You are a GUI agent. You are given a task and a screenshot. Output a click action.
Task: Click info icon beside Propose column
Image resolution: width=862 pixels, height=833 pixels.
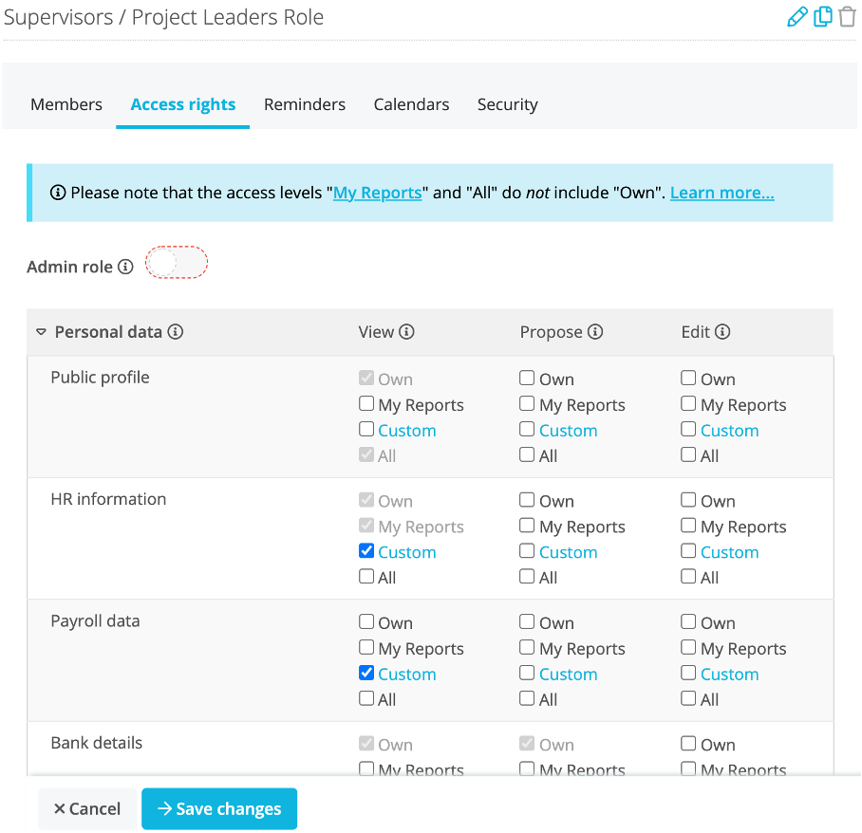click(x=595, y=332)
